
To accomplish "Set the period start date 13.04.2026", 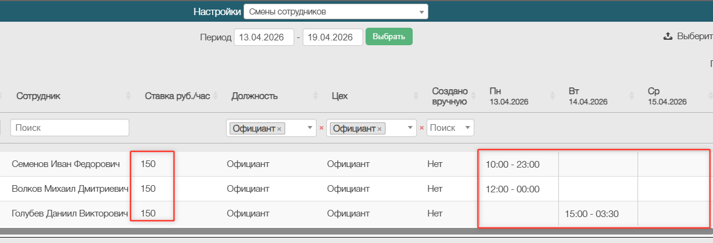I will 264,37.
